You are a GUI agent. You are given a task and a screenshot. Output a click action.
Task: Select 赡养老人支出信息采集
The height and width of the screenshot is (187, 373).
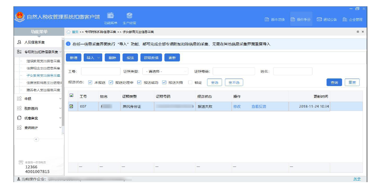(x=43, y=90)
